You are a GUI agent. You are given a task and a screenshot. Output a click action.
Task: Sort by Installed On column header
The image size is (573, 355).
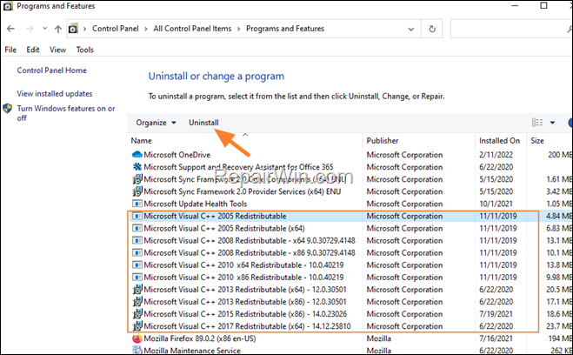tap(499, 141)
